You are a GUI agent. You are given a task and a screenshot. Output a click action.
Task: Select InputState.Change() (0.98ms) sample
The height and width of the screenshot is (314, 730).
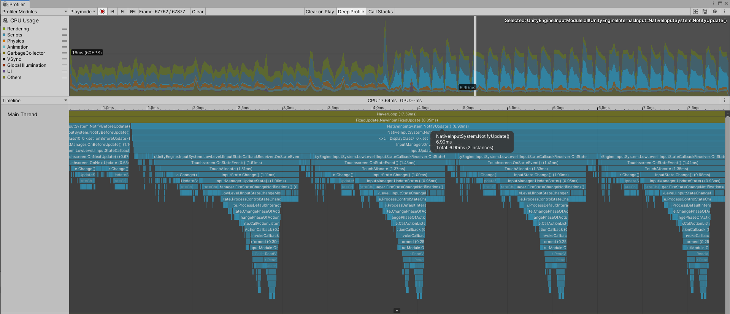click(682, 175)
